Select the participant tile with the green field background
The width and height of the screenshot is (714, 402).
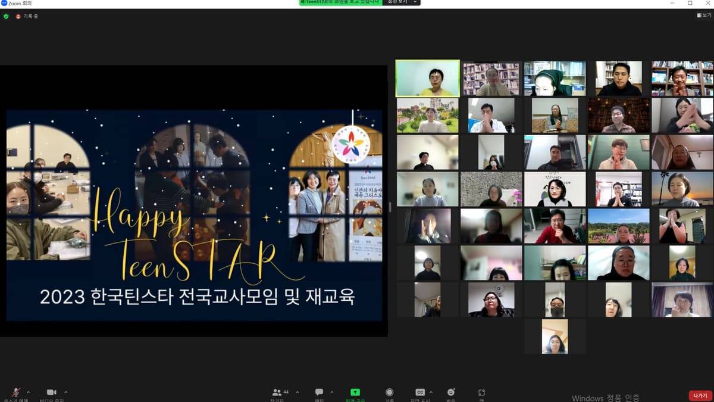pyautogui.click(x=619, y=226)
